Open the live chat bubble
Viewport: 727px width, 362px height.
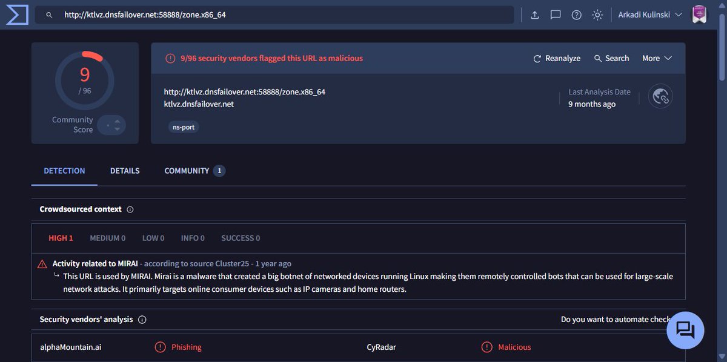coord(685,330)
